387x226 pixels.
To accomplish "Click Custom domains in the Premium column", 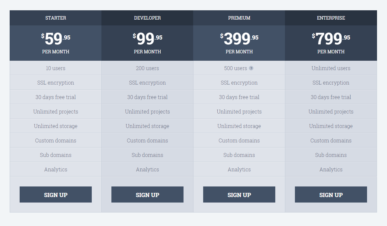I will click(x=239, y=140).
